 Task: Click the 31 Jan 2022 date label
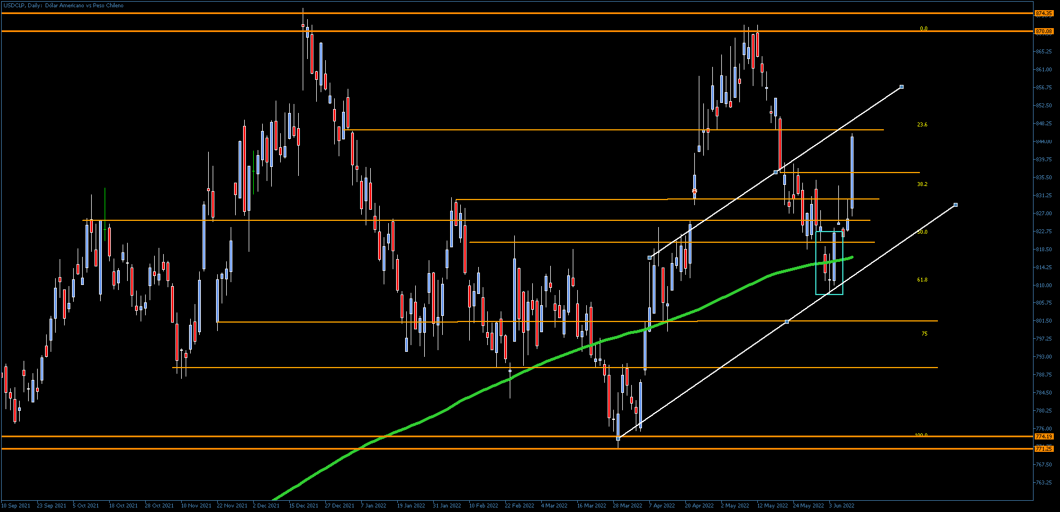[447, 506]
